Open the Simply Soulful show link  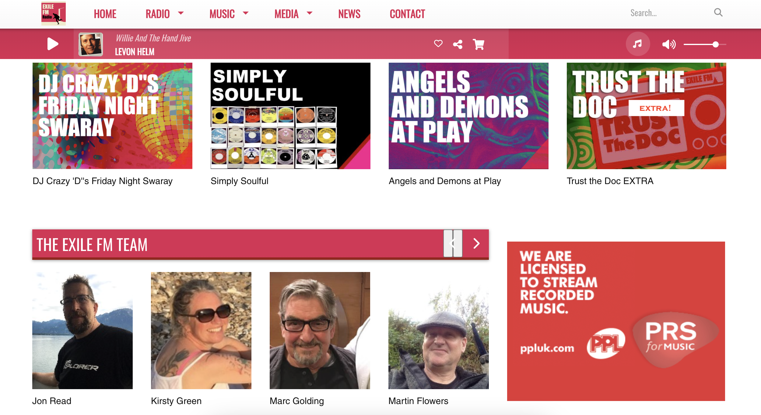tap(239, 181)
